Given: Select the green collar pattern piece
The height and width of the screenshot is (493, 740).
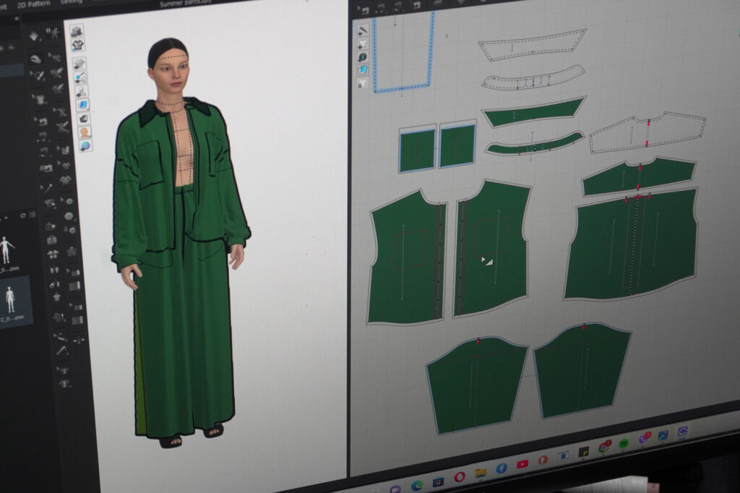Looking at the screenshot, I should click(533, 111).
